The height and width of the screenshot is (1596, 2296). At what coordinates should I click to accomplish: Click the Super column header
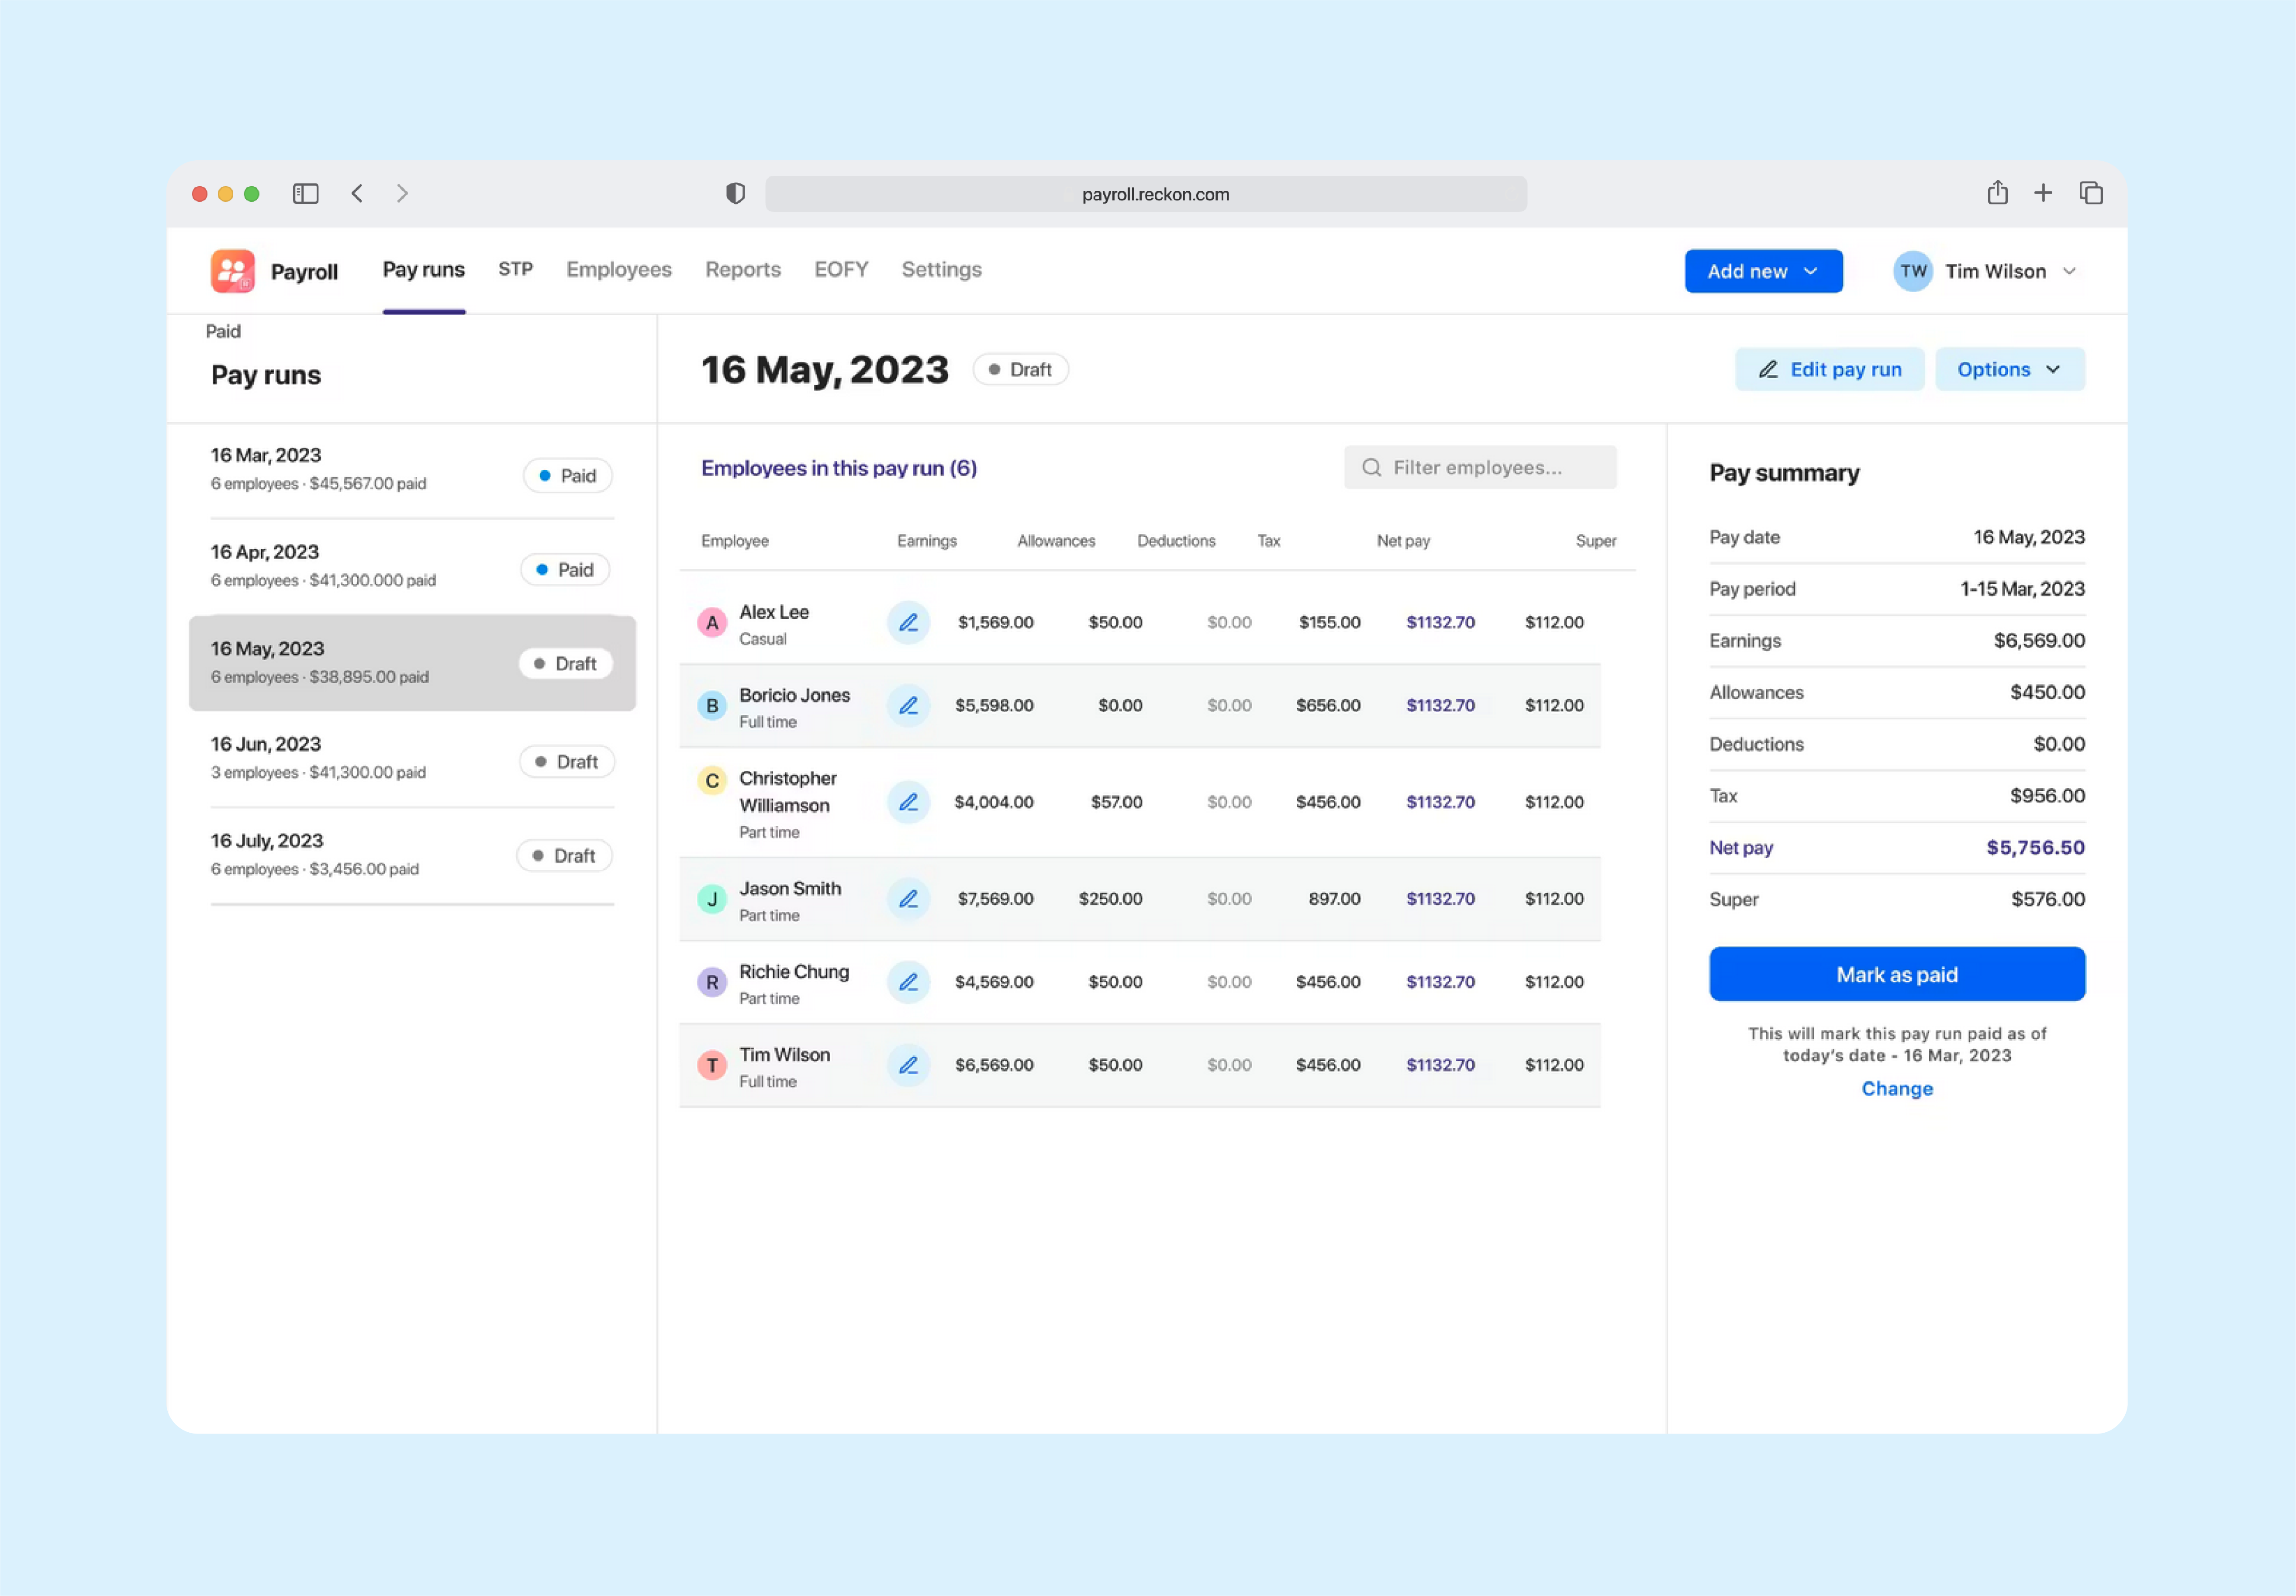pyautogui.click(x=1595, y=540)
